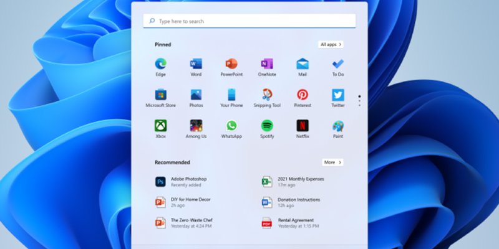This screenshot has width=499, height=249.
Task: Launch Word from pinned apps
Action: tap(196, 64)
